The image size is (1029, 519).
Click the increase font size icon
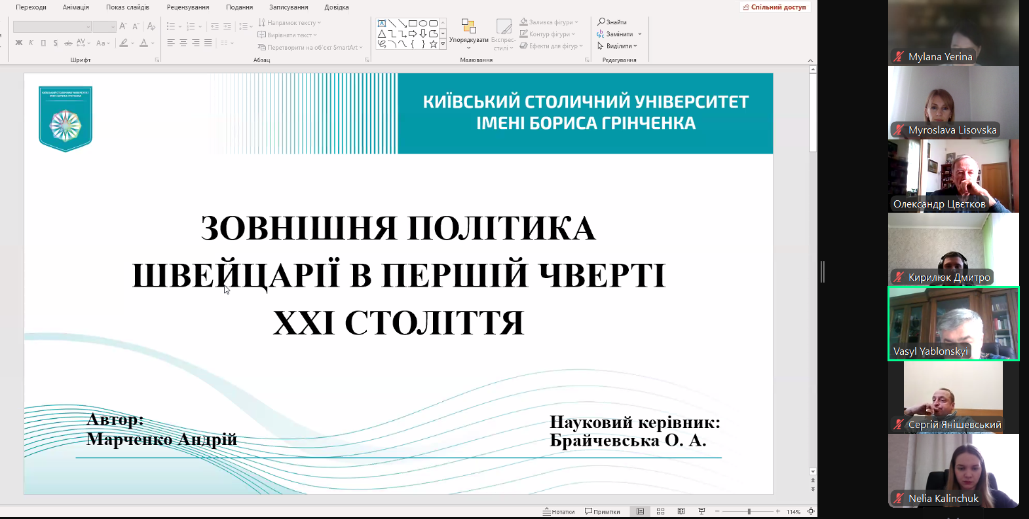pos(123,26)
